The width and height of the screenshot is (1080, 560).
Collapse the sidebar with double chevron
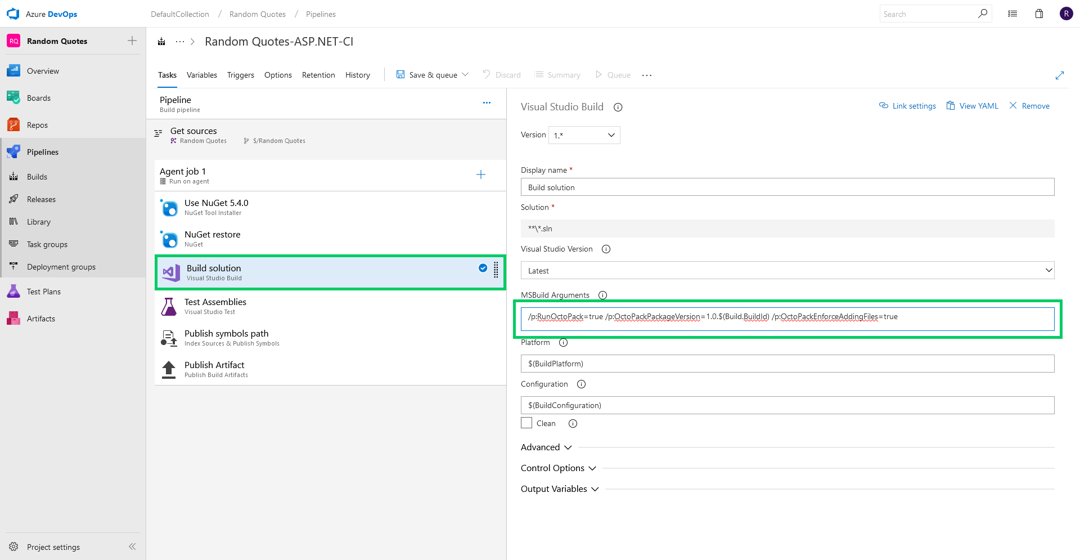(132, 547)
